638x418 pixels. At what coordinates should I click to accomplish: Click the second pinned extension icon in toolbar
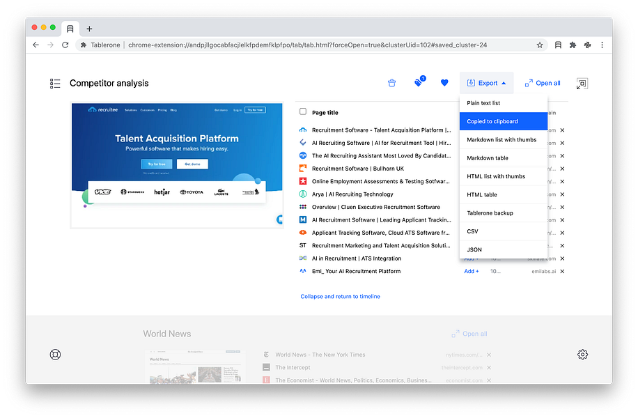point(587,45)
